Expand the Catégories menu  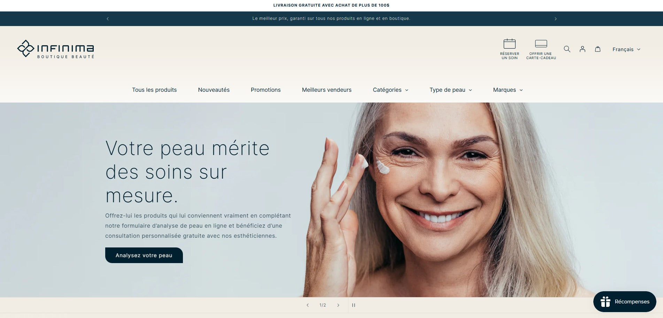point(390,90)
